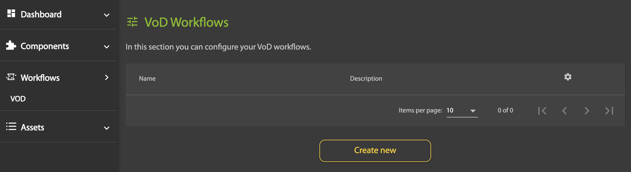This screenshot has height=172, width=631.
Task: Go to previous page of table
Action: (x=565, y=111)
